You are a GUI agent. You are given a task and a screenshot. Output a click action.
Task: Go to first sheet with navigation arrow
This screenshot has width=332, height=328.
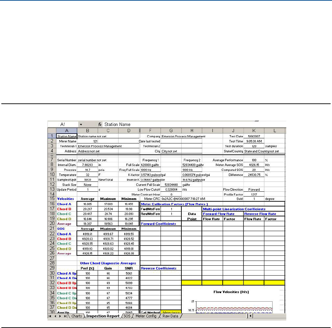coord(50,316)
